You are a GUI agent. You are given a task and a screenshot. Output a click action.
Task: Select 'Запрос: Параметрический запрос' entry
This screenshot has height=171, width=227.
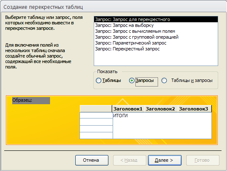point(156,43)
